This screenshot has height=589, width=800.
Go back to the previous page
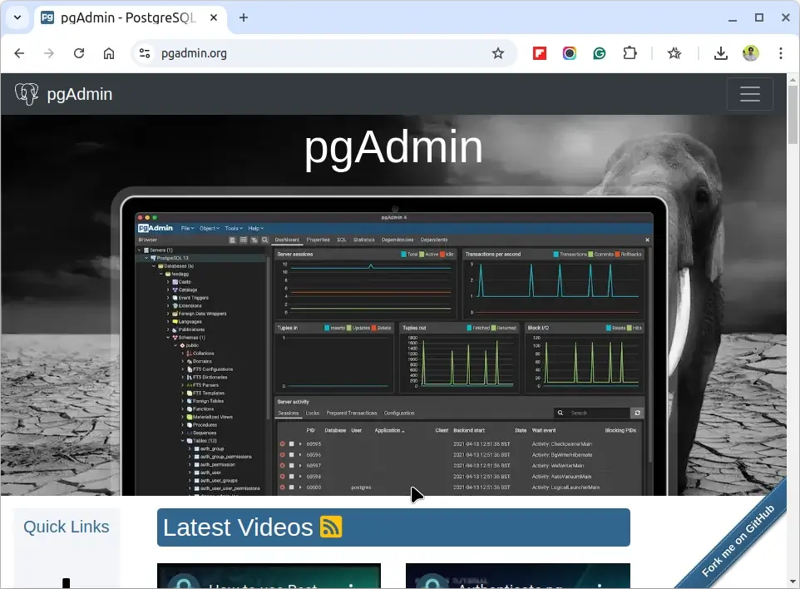(x=19, y=53)
